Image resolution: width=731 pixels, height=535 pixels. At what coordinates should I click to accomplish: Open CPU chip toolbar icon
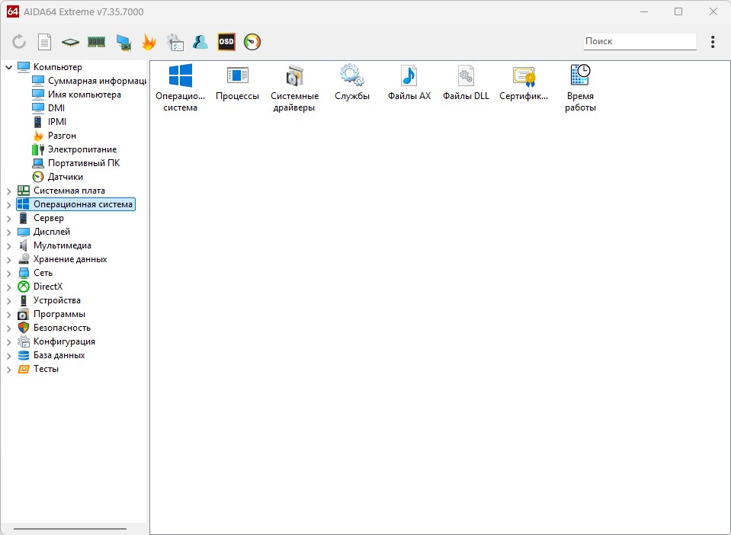[x=70, y=43]
